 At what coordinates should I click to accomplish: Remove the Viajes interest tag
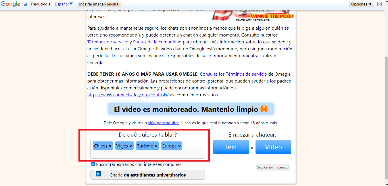(131, 146)
